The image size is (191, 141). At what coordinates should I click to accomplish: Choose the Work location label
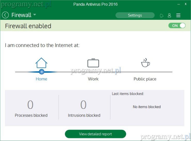pyautogui.click(x=93, y=79)
